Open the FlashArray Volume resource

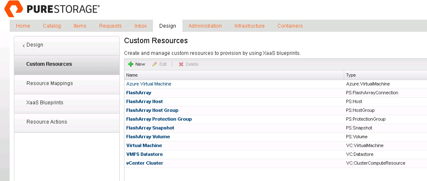(x=148, y=137)
